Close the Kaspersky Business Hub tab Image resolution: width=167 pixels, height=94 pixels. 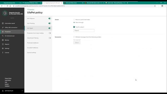pos(20,3)
